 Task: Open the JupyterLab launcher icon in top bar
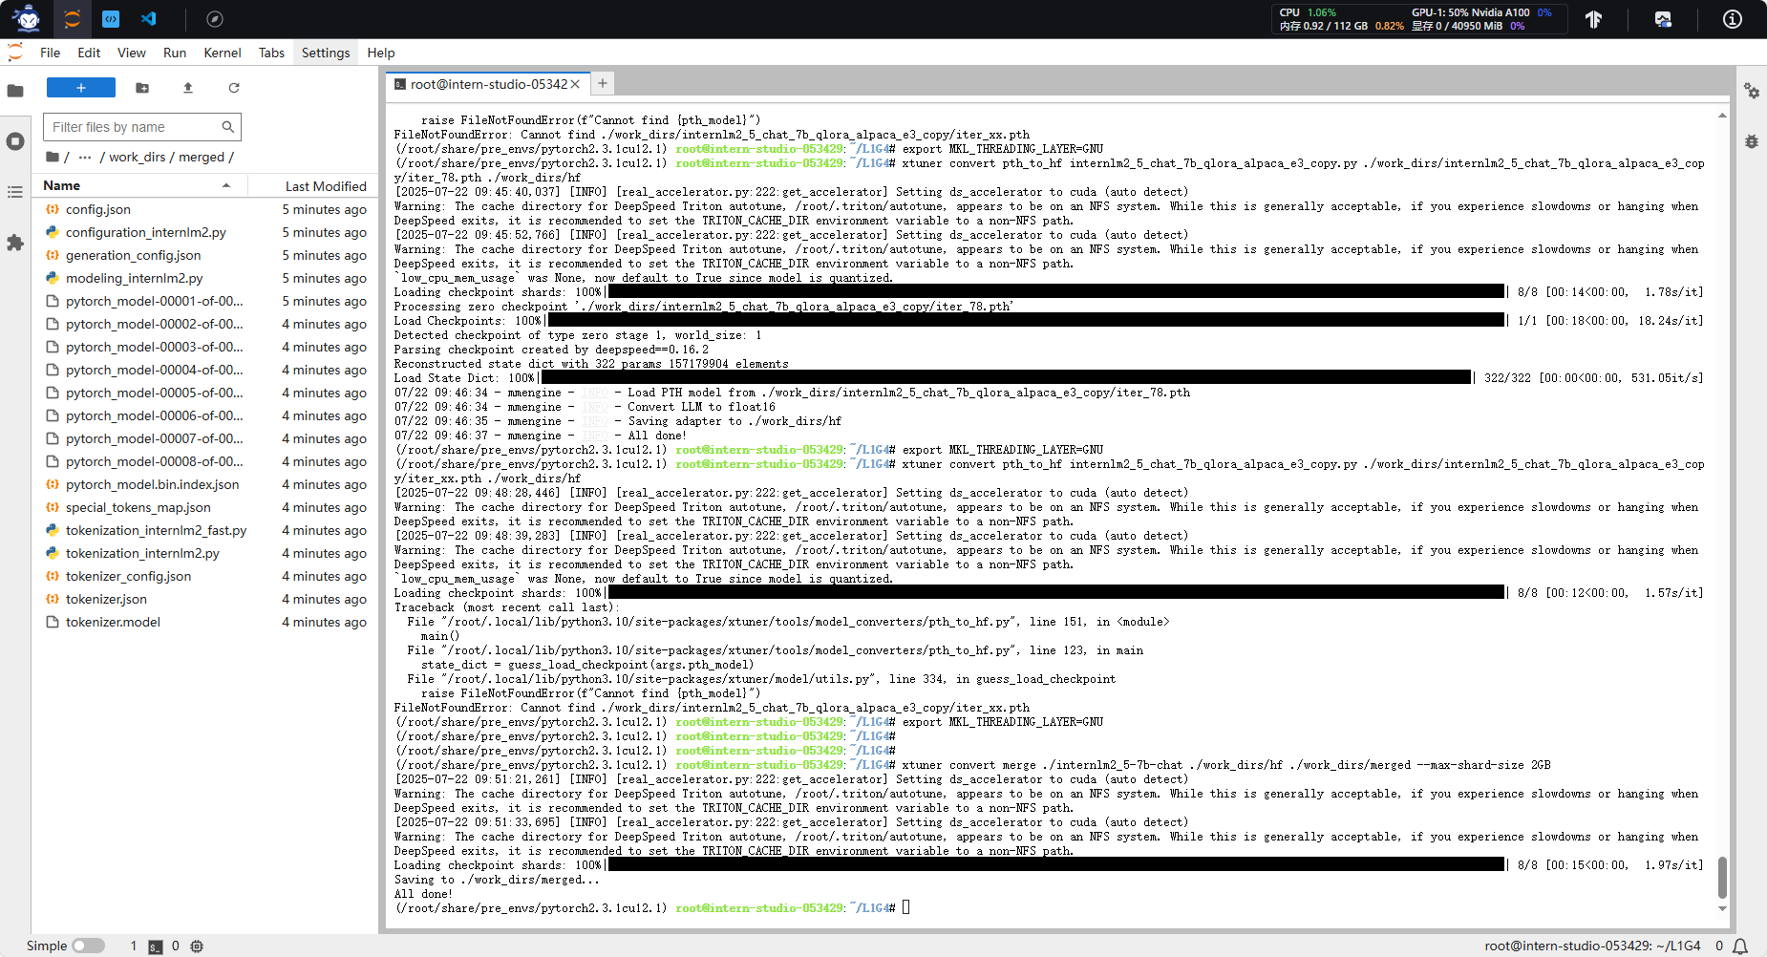click(x=73, y=19)
